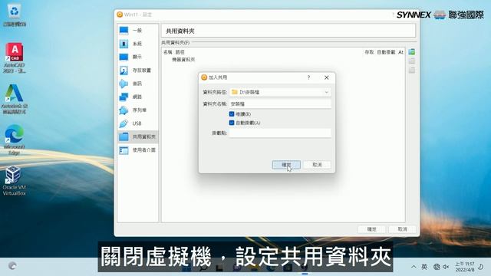The height and width of the screenshot is (276, 491).
Task: Open the 使用者介面 (User interface) settings page
Action: pos(138,150)
